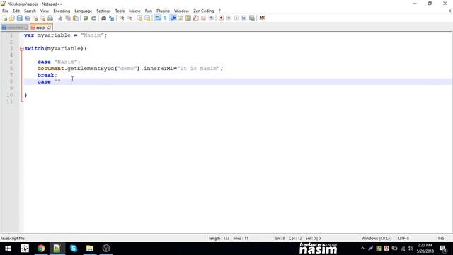This screenshot has height=255, width=453.
Task: Open the Macro menu
Action: 134,11
